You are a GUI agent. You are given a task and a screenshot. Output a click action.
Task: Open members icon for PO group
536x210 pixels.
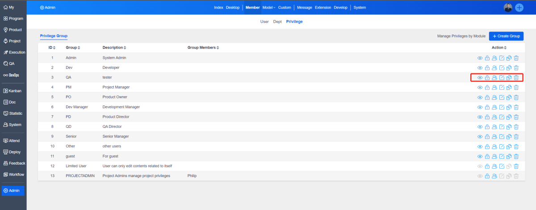click(494, 97)
